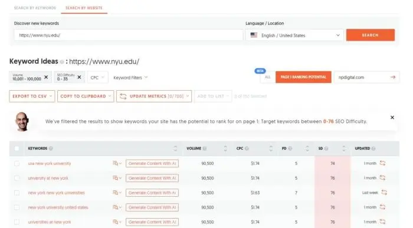Screen dimensions: 413x228
Task: Refresh metrics icon for 'university at new york'
Action: [382, 178]
